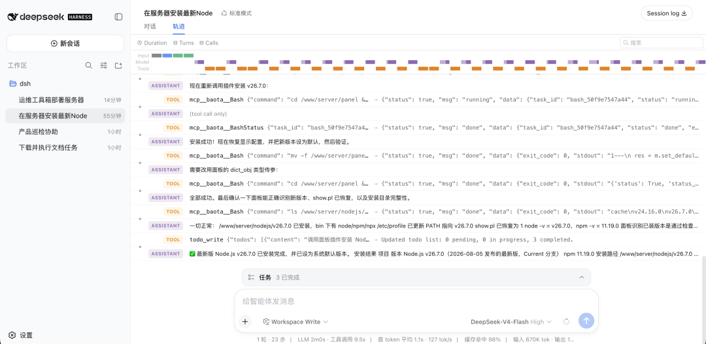Viewport: 706px width, 344px height.
Task: Open 设置 at the sidebar bottom
Action: tap(21, 335)
